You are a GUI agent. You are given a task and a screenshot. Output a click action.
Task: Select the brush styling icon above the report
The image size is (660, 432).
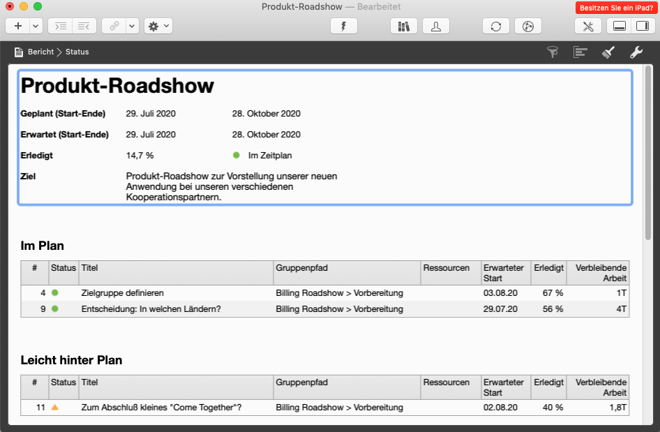point(608,52)
